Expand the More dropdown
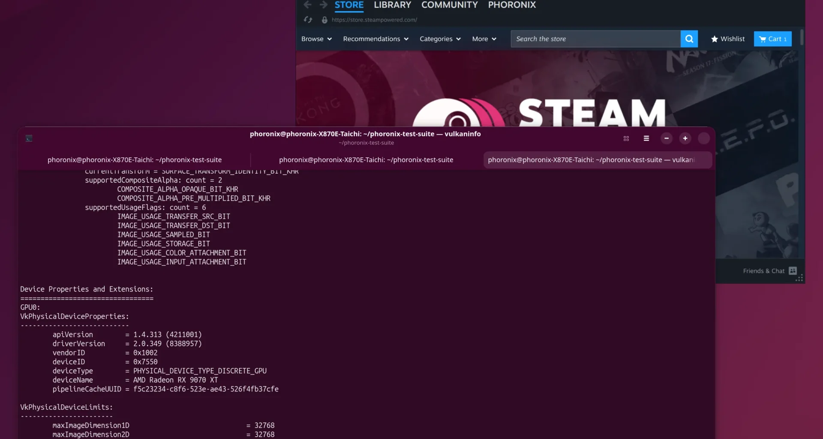 click(484, 39)
